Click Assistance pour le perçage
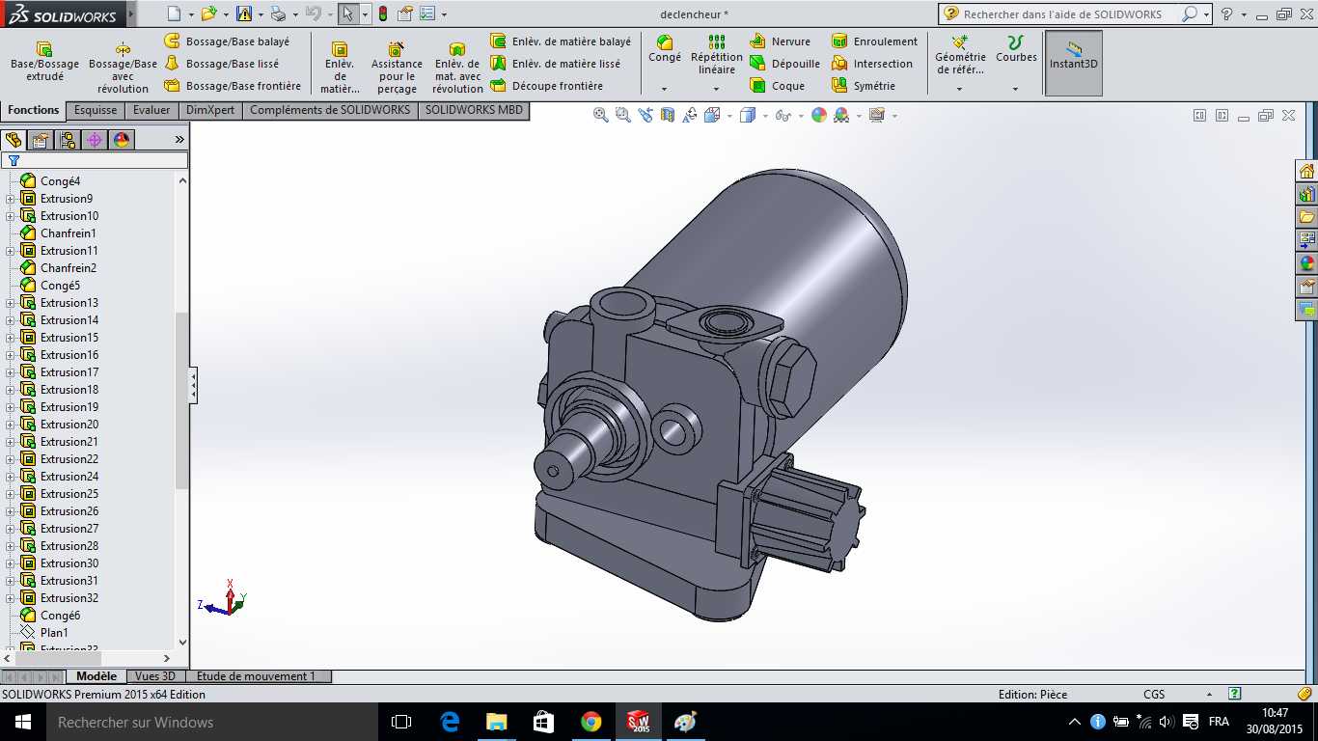This screenshot has height=741, width=1318. pyautogui.click(x=397, y=68)
